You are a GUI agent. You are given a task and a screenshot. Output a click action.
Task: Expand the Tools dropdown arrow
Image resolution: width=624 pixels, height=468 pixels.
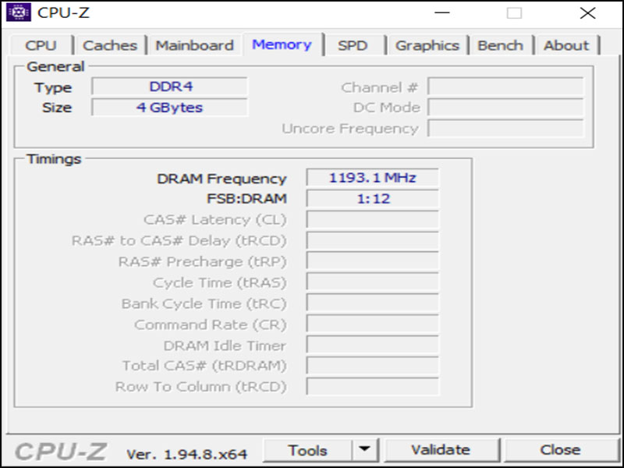pos(364,450)
